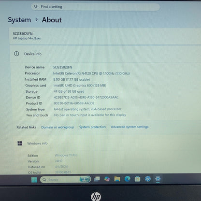Image resolution: width=201 pixels, height=201 pixels.
Task: Open the Windows Start menu
Action: point(34,180)
